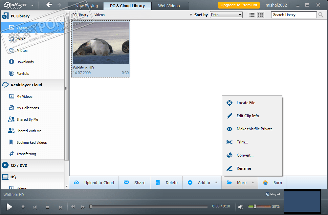Viewport: 328px width, 215px height.
Task: Click the My Collections icon
Action: (x=11, y=108)
